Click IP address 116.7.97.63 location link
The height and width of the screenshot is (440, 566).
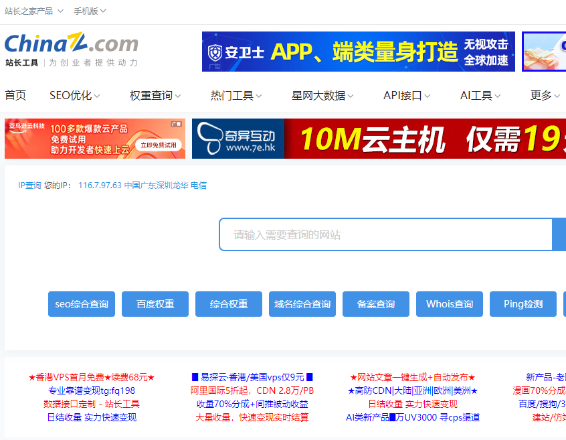[143, 186]
